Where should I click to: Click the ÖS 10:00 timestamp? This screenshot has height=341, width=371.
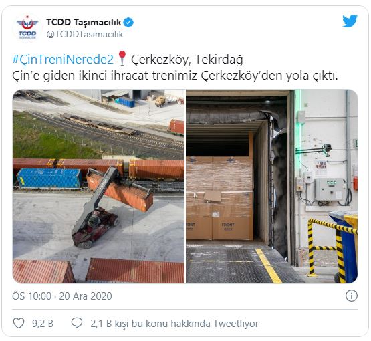coord(31,296)
